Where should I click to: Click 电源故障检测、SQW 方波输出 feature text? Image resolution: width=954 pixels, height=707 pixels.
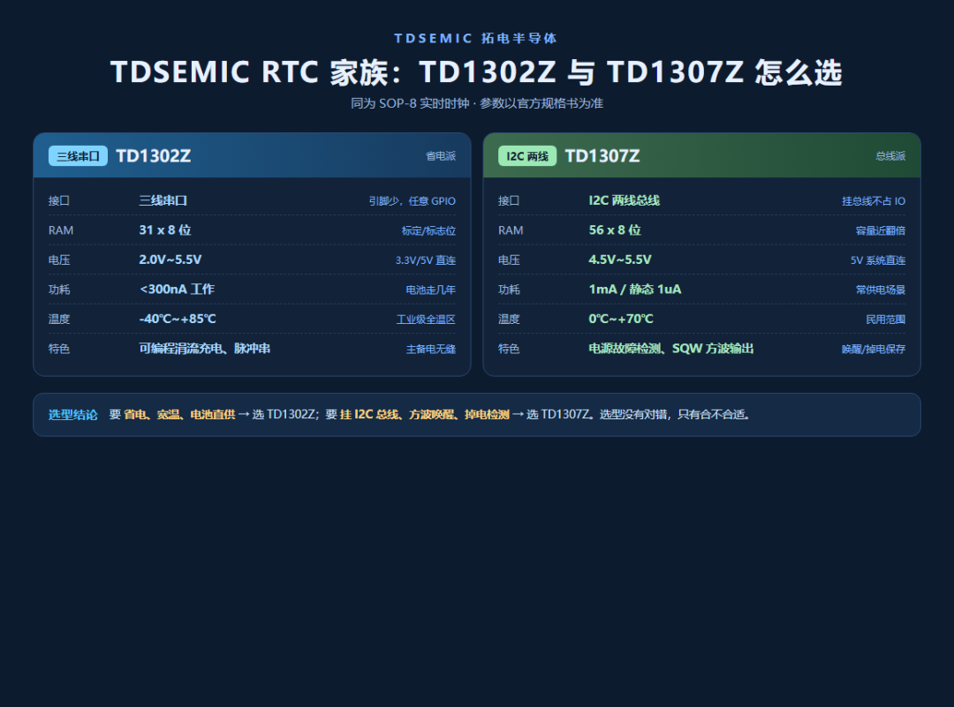671,349
